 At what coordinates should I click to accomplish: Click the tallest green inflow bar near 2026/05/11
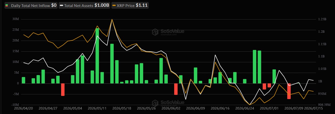coord(97,56)
